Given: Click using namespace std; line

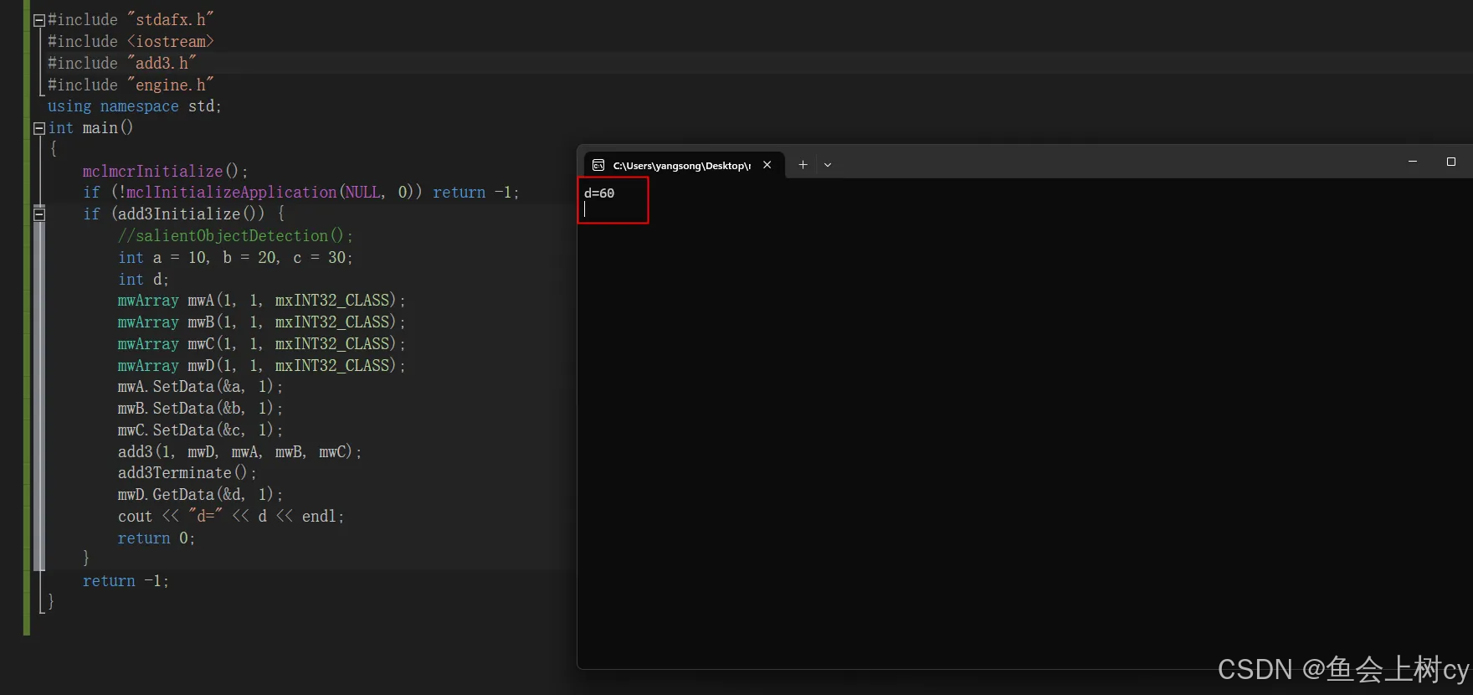Looking at the screenshot, I should click(135, 106).
